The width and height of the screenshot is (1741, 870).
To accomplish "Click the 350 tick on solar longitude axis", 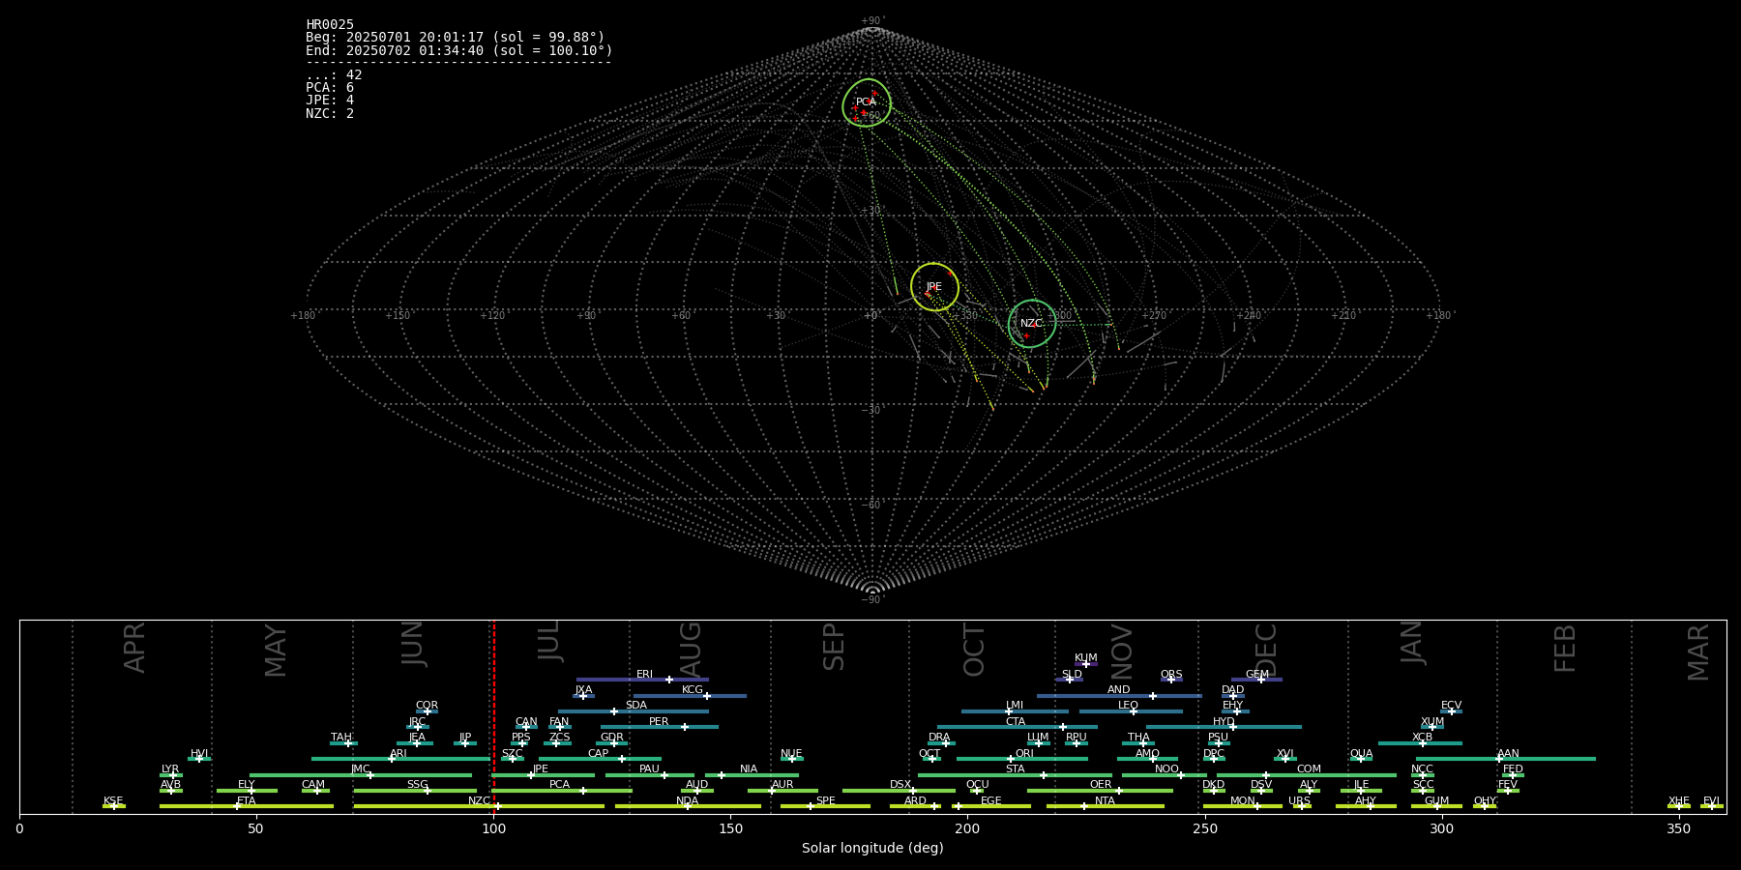I will point(1678,828).
